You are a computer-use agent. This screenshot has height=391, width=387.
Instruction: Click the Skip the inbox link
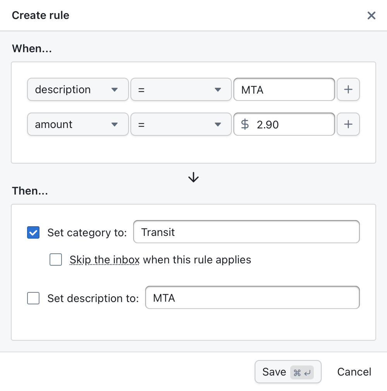point(104,260)
